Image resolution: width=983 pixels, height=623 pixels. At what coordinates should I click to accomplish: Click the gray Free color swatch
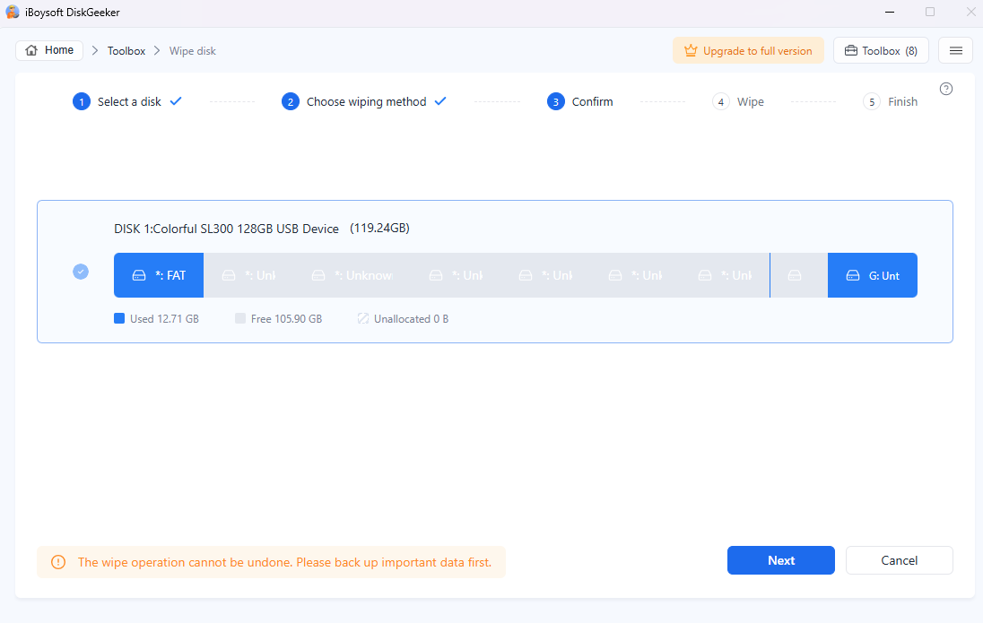240,318
